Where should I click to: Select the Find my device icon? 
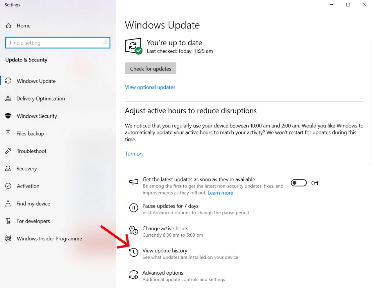(8, 204)
